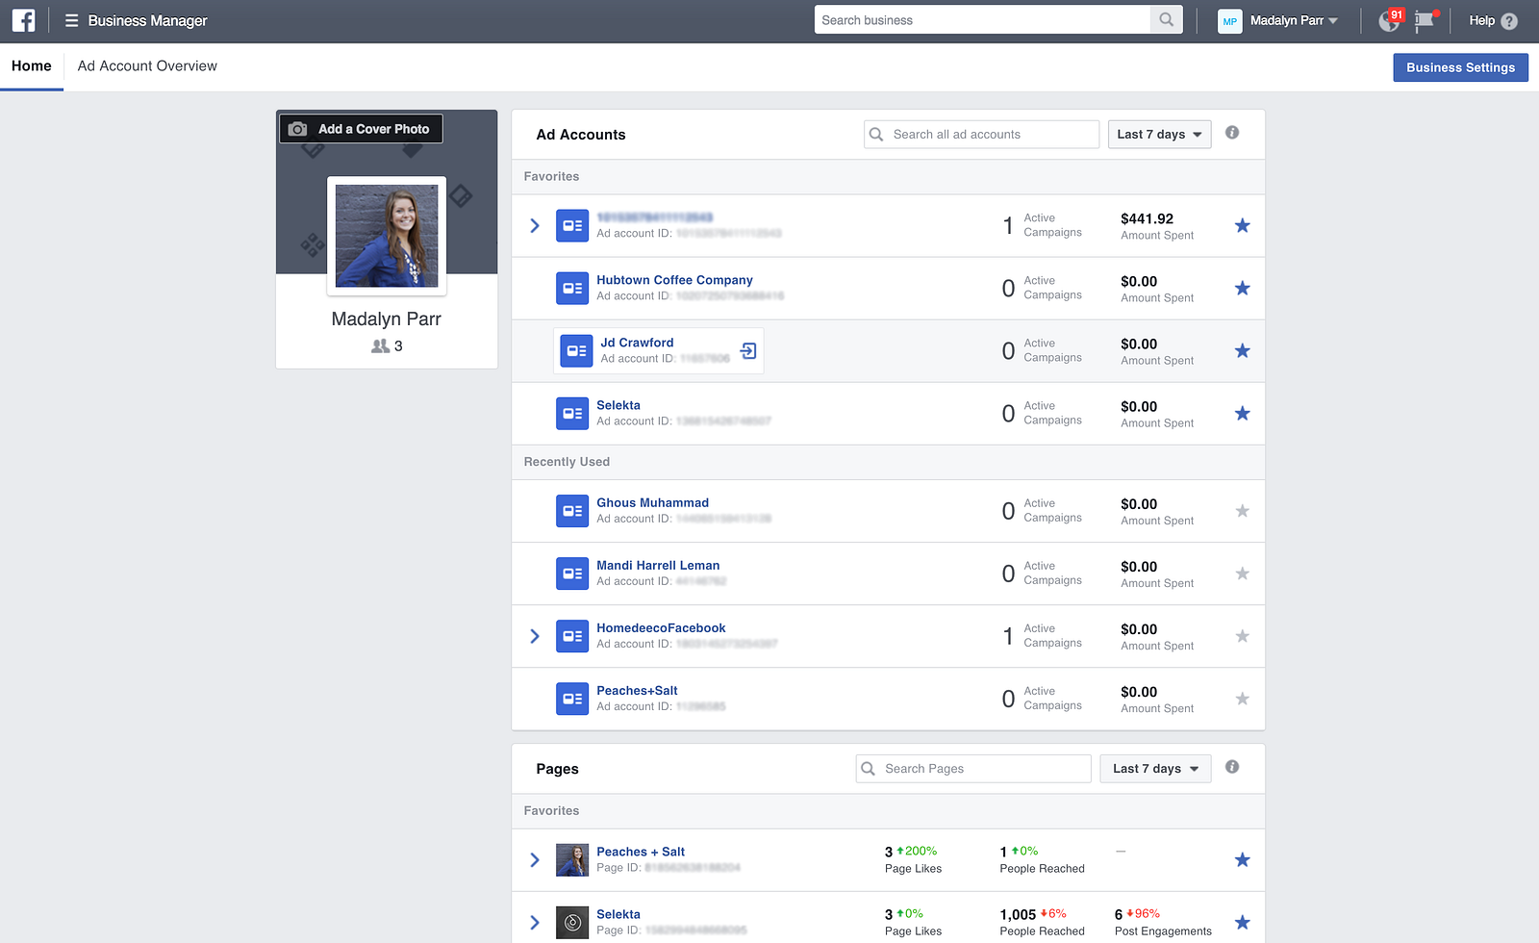Click ad account icon for Ghous Muhammad

(572, 511)
